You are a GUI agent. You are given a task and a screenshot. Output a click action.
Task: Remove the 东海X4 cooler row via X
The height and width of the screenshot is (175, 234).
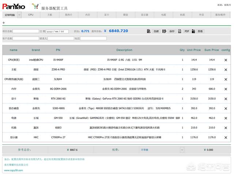(x=226, y=79)
